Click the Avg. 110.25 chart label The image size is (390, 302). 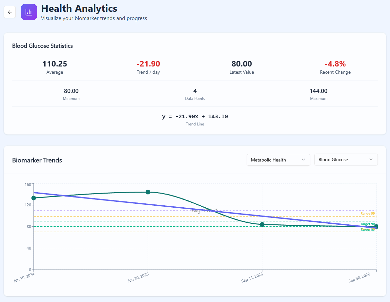[x=205, y=211]
